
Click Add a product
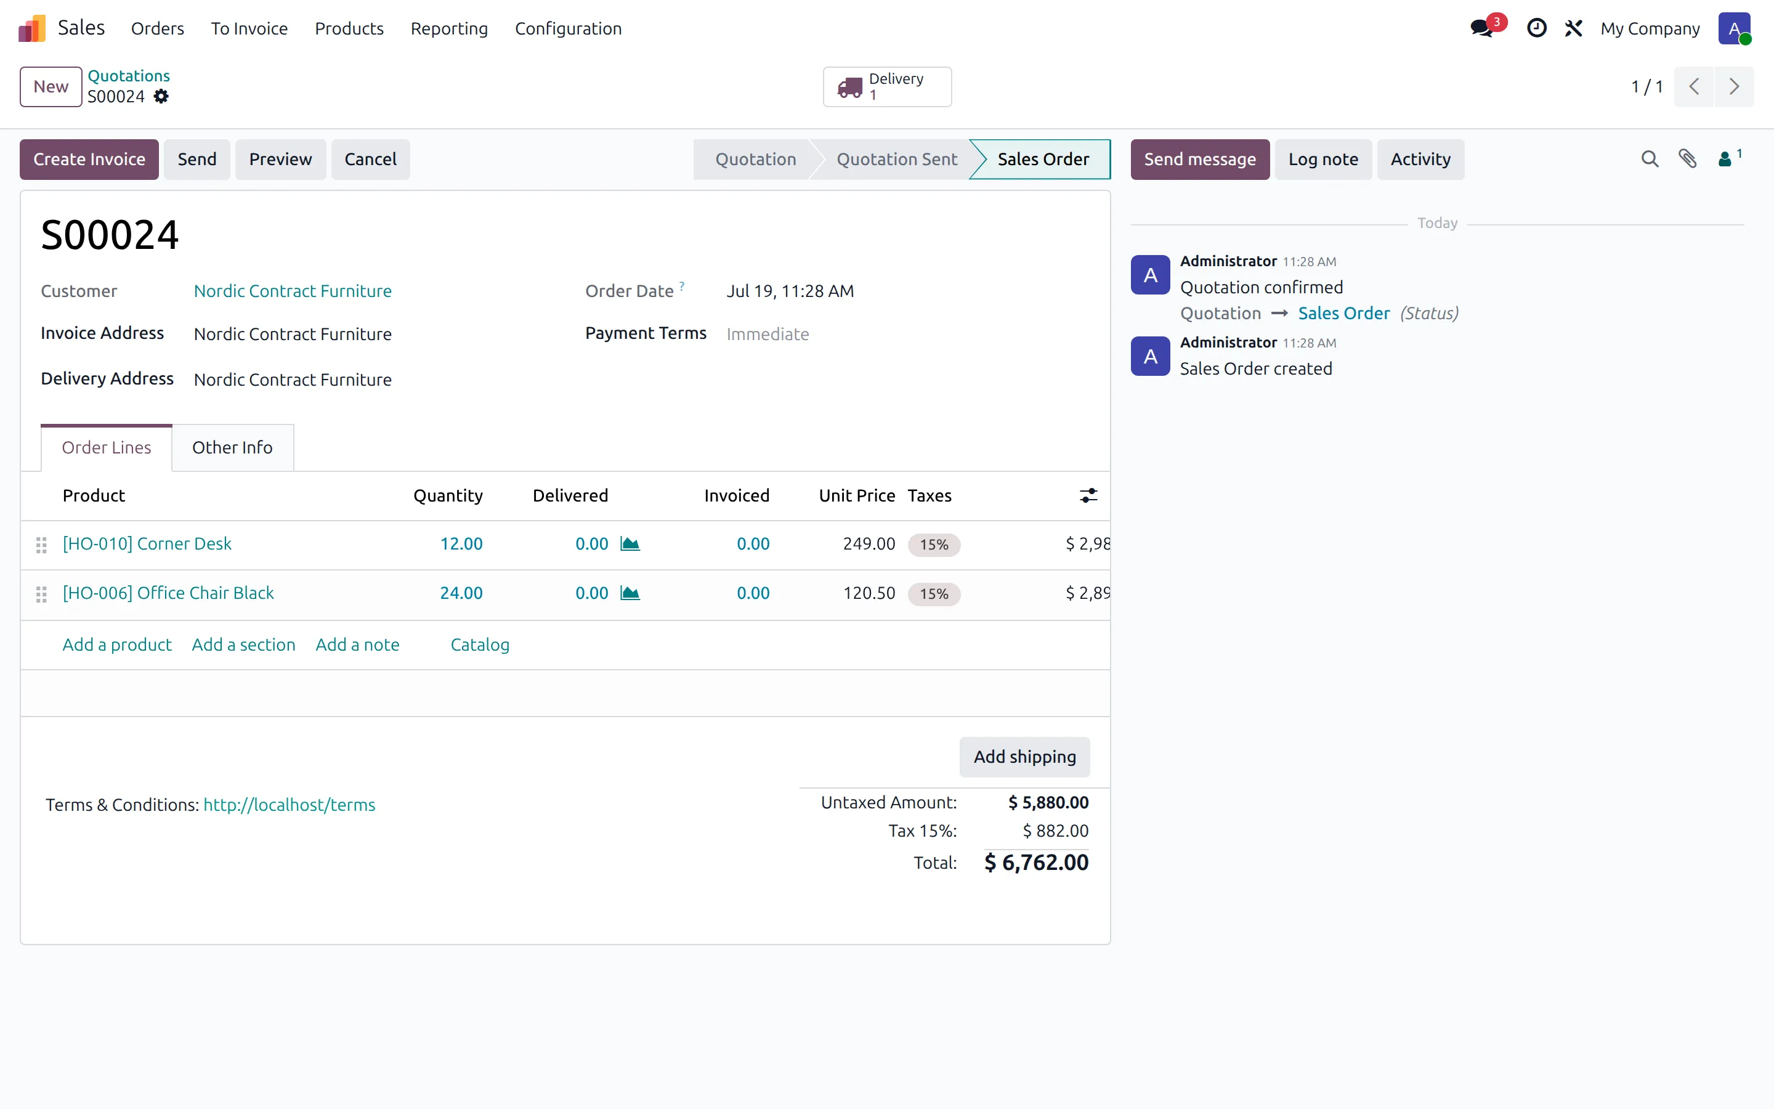tap(116, 644)
